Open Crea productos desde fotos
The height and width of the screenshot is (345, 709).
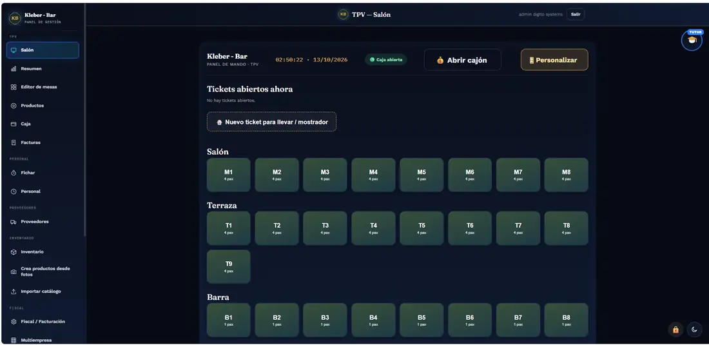[43, 271]
